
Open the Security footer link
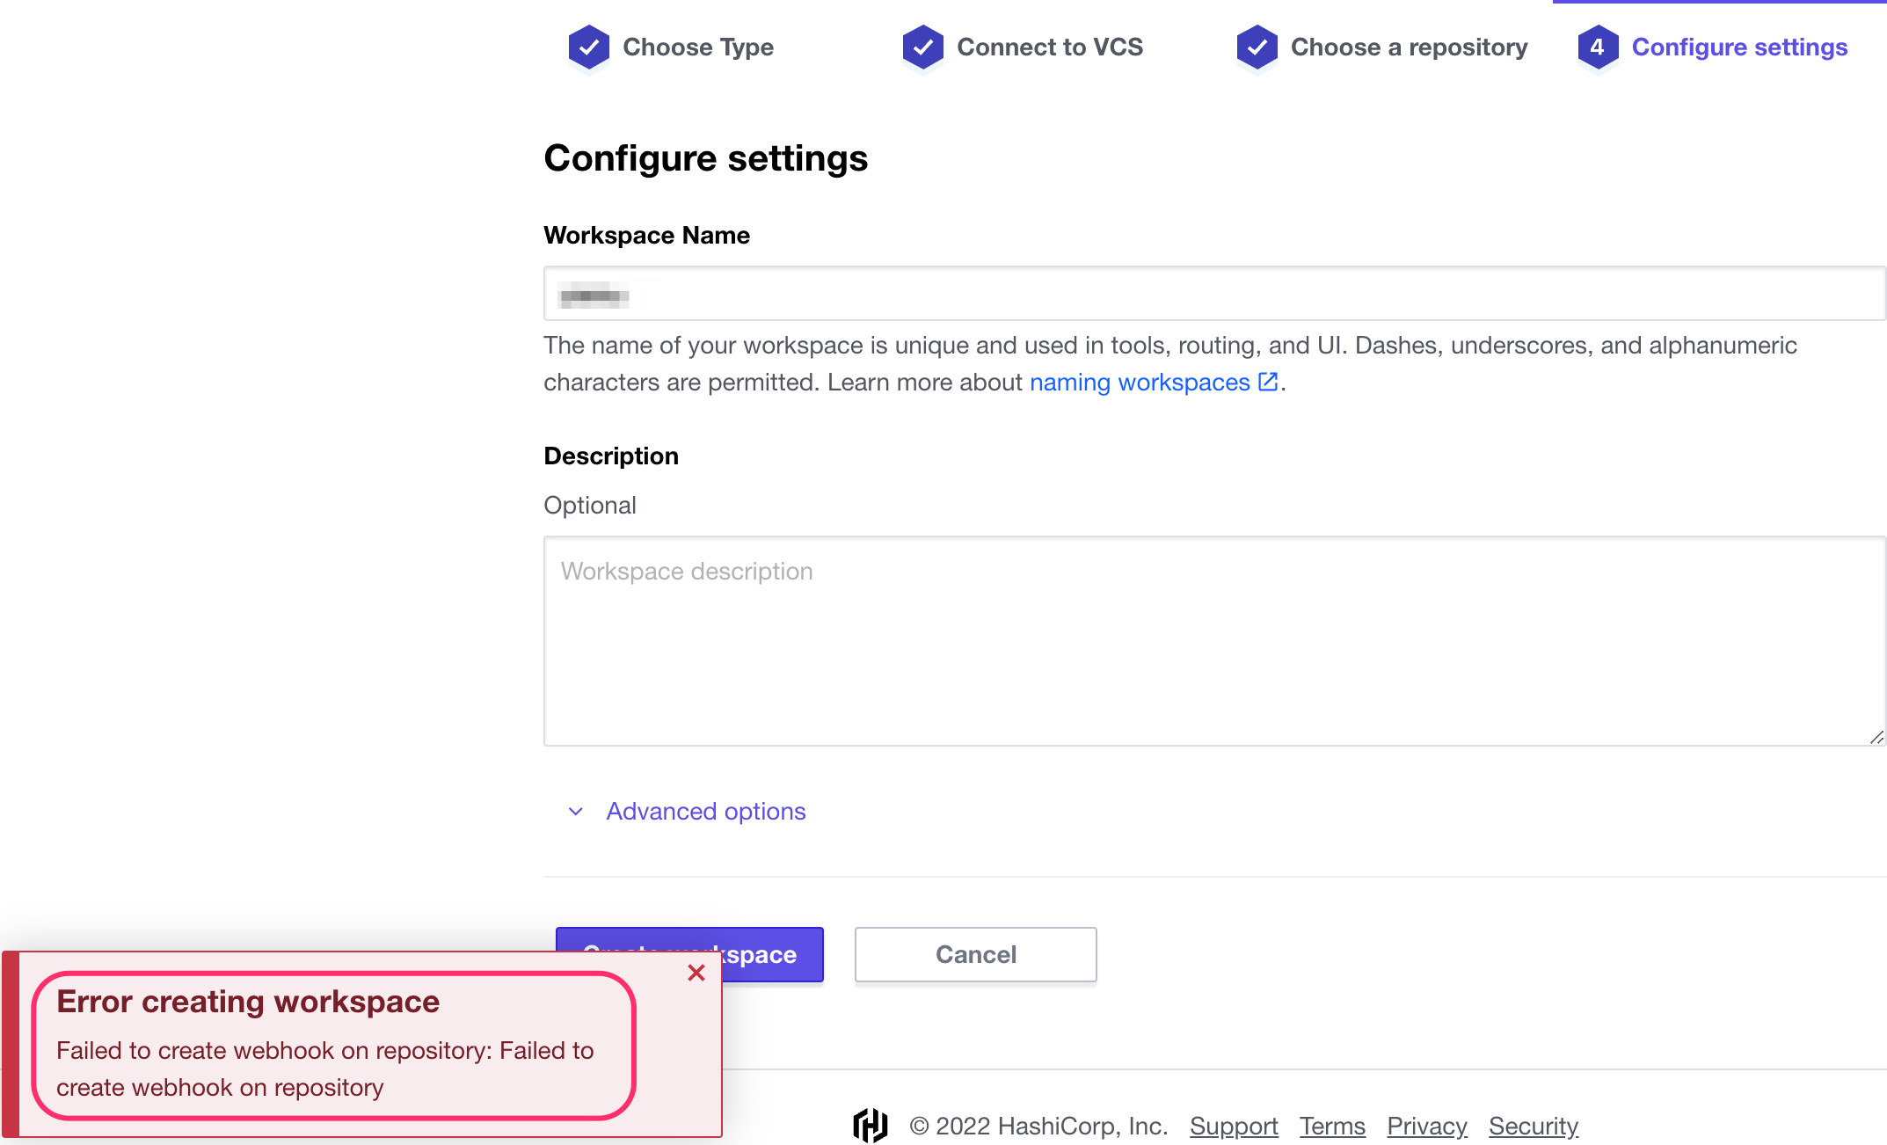(1534, 1127)
